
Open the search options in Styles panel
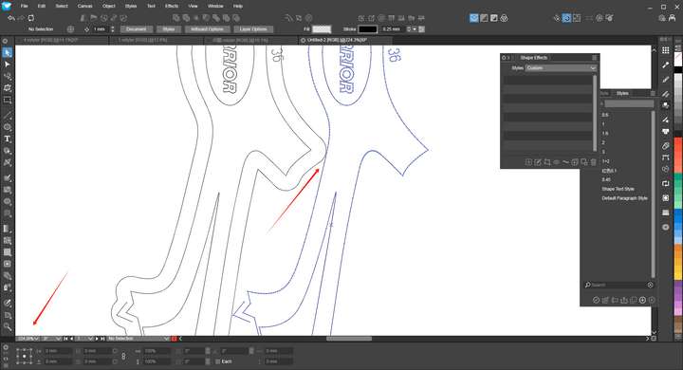(x=651, y=285)
